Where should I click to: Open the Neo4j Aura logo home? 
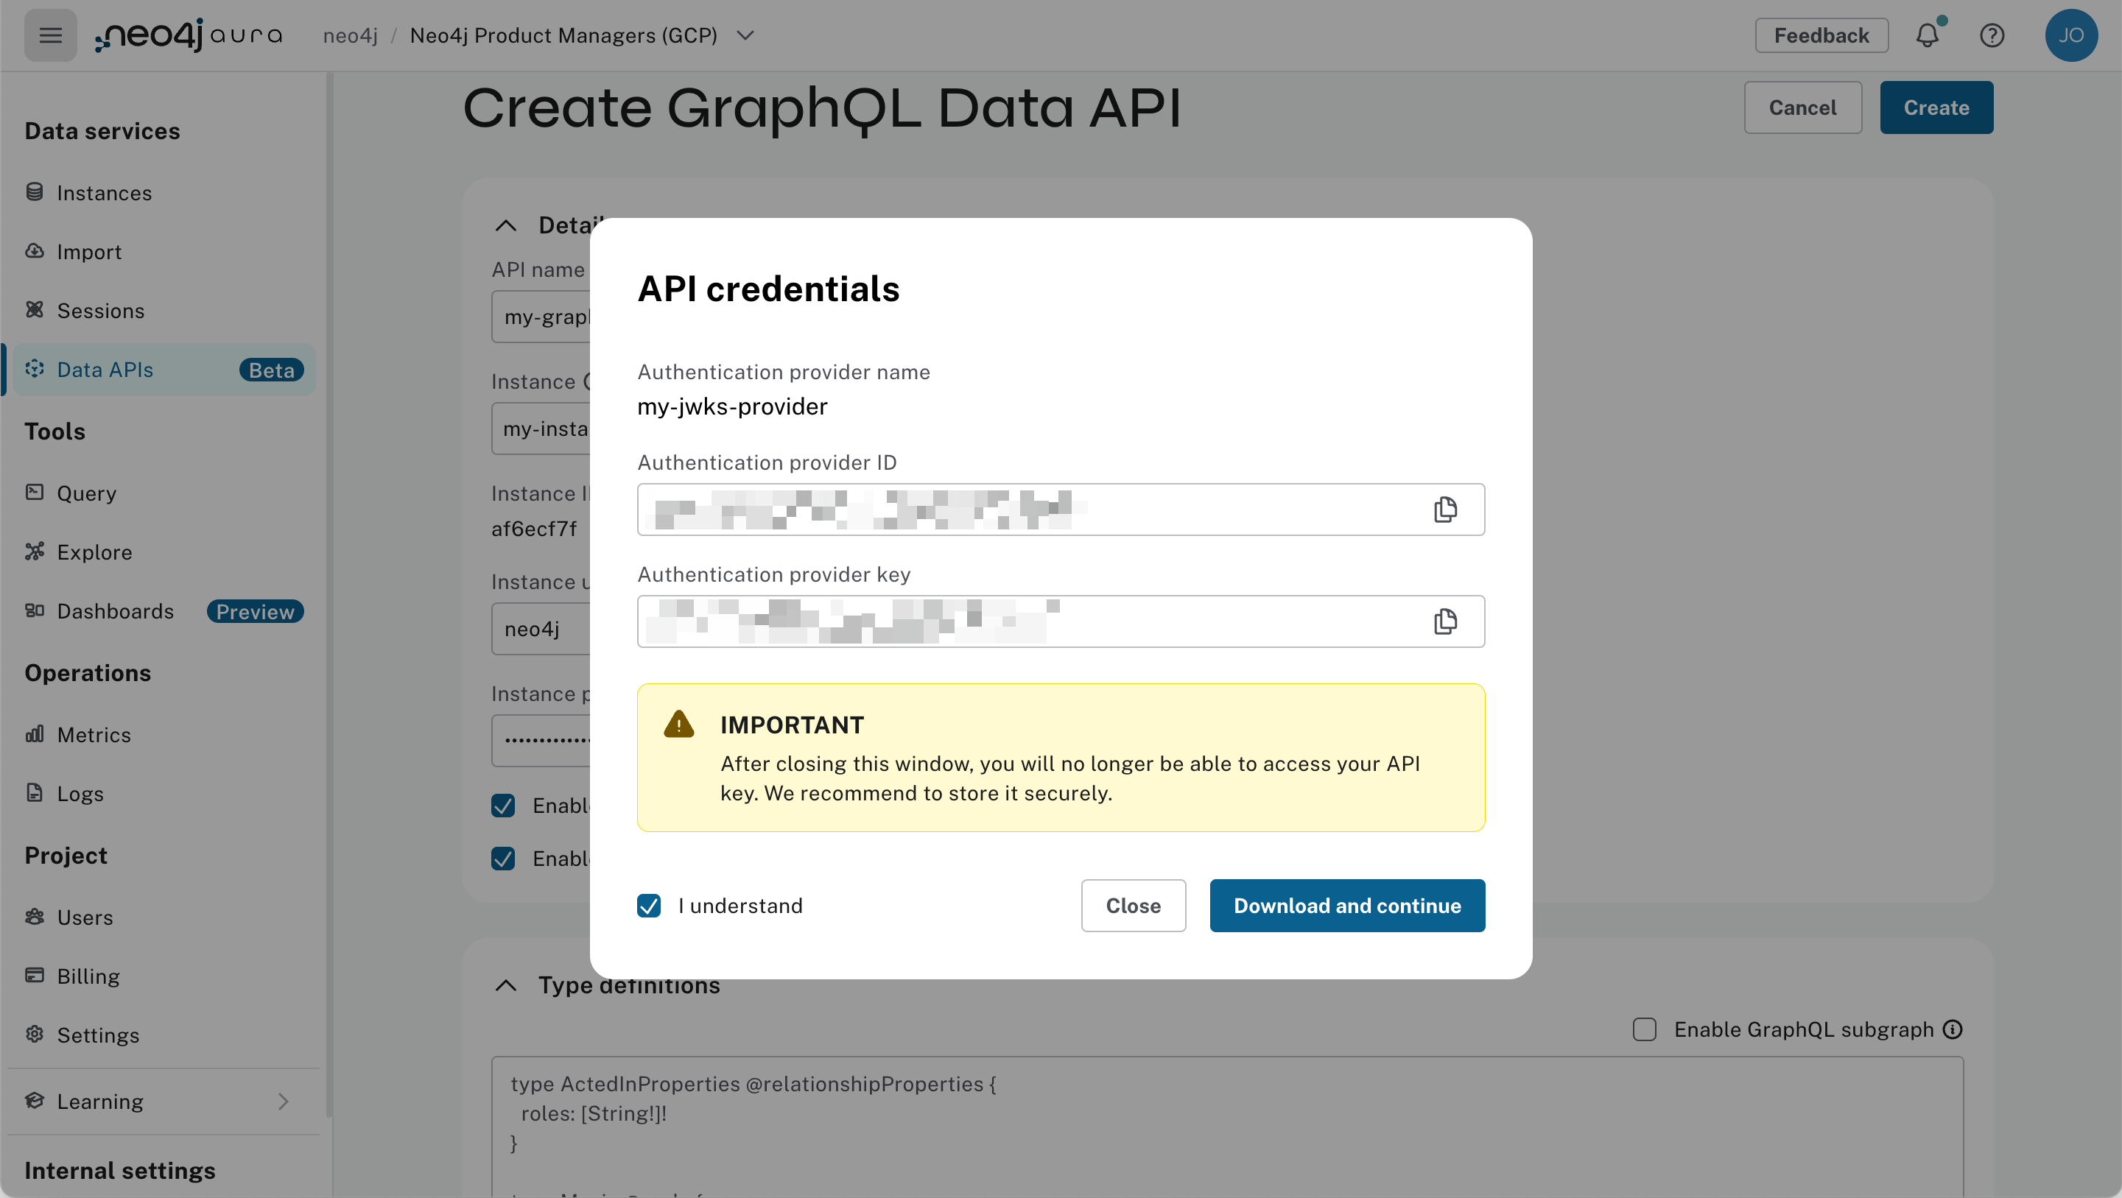pos(188,35)
